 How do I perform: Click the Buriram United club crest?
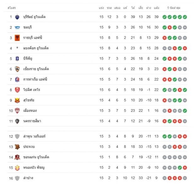click(x=17, y=17)
